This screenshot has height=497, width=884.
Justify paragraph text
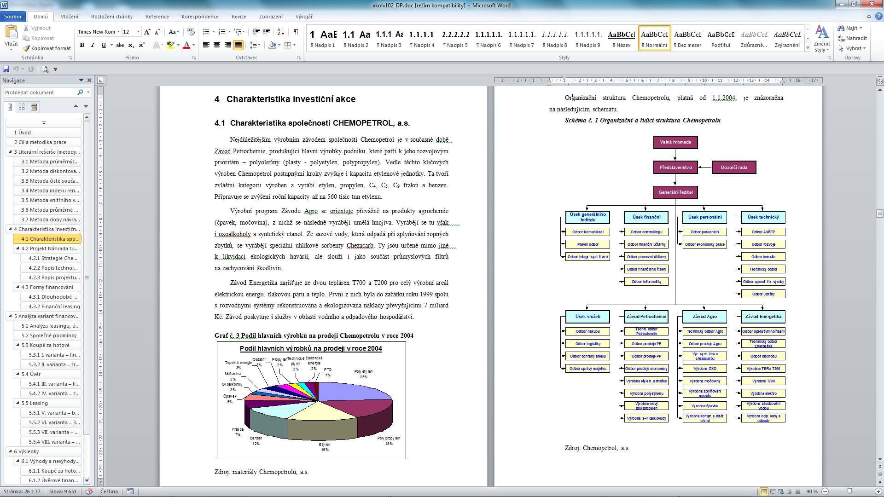point(238,45)
